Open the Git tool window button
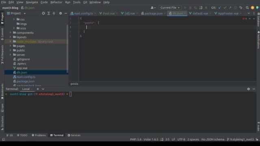 [x=10, y=135]
